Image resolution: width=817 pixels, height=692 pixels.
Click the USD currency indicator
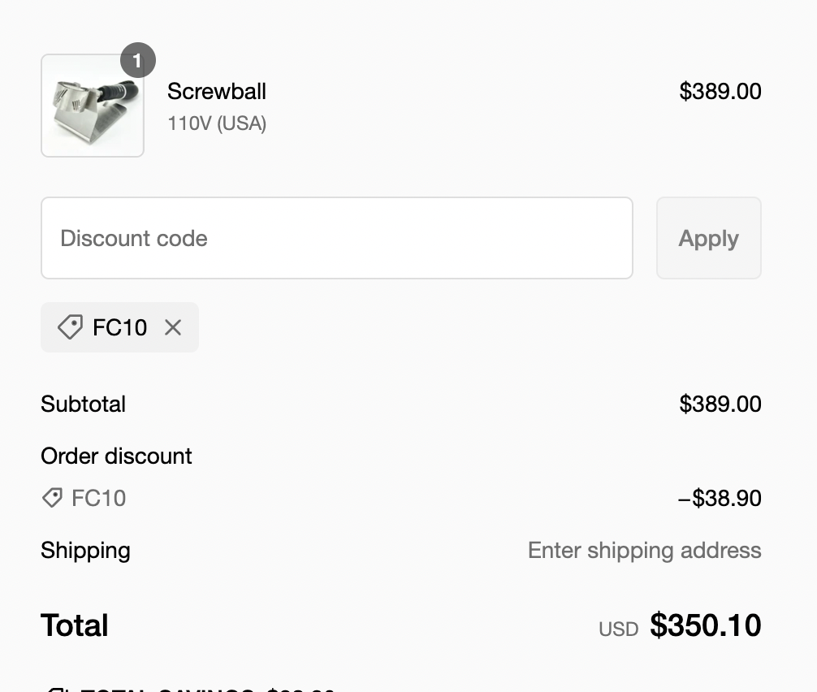click(x=618, y=629)
